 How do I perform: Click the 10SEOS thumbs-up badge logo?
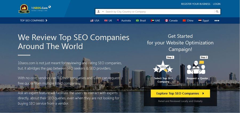[24, 9]
